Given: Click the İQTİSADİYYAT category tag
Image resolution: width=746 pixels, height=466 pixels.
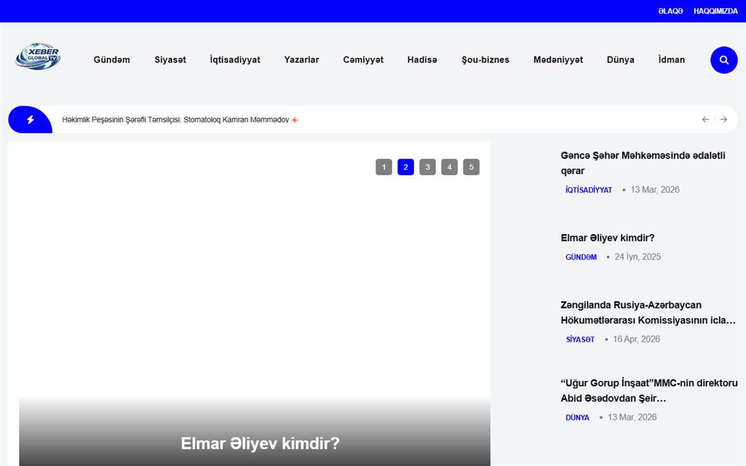Looking at the screenshot, I should [589, 190].
